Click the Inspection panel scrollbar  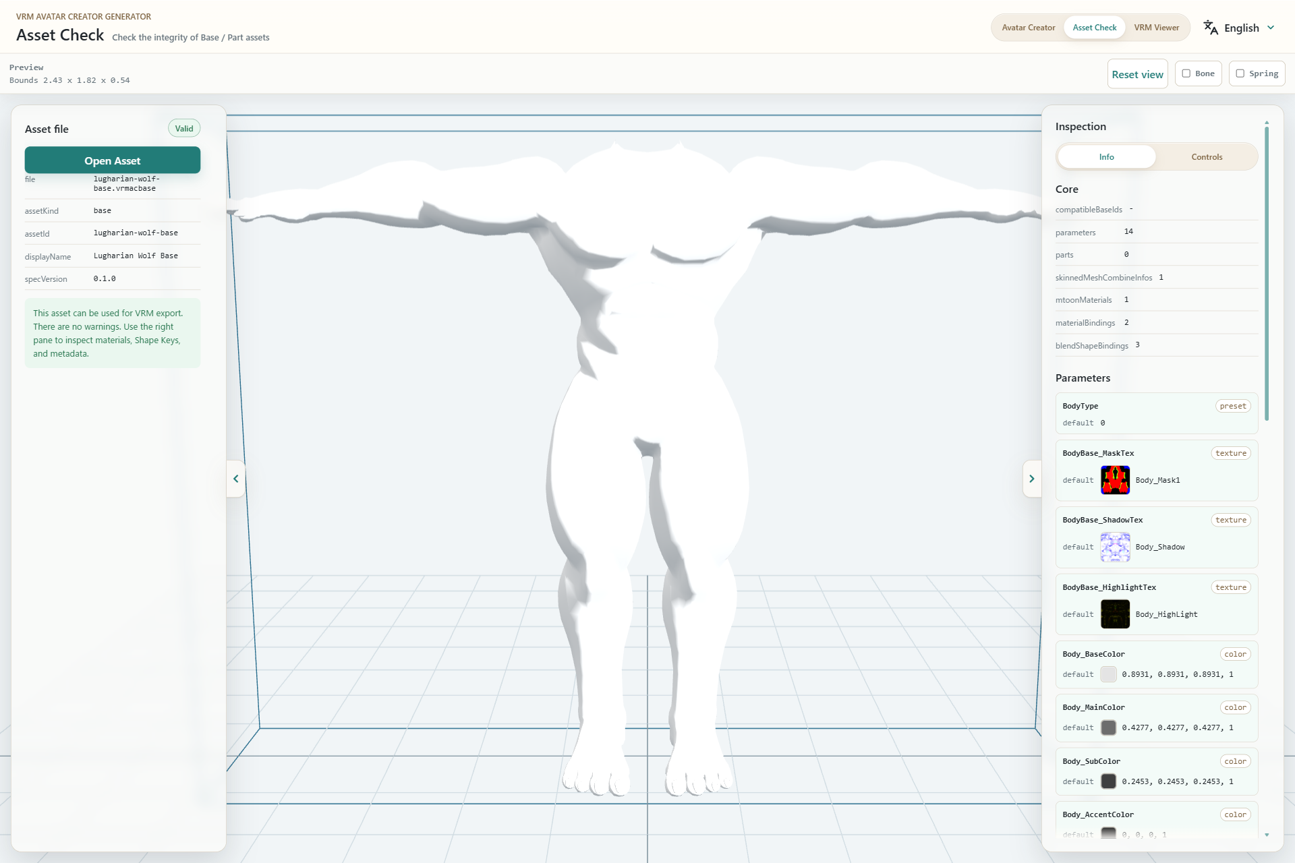coord(1267,274)
